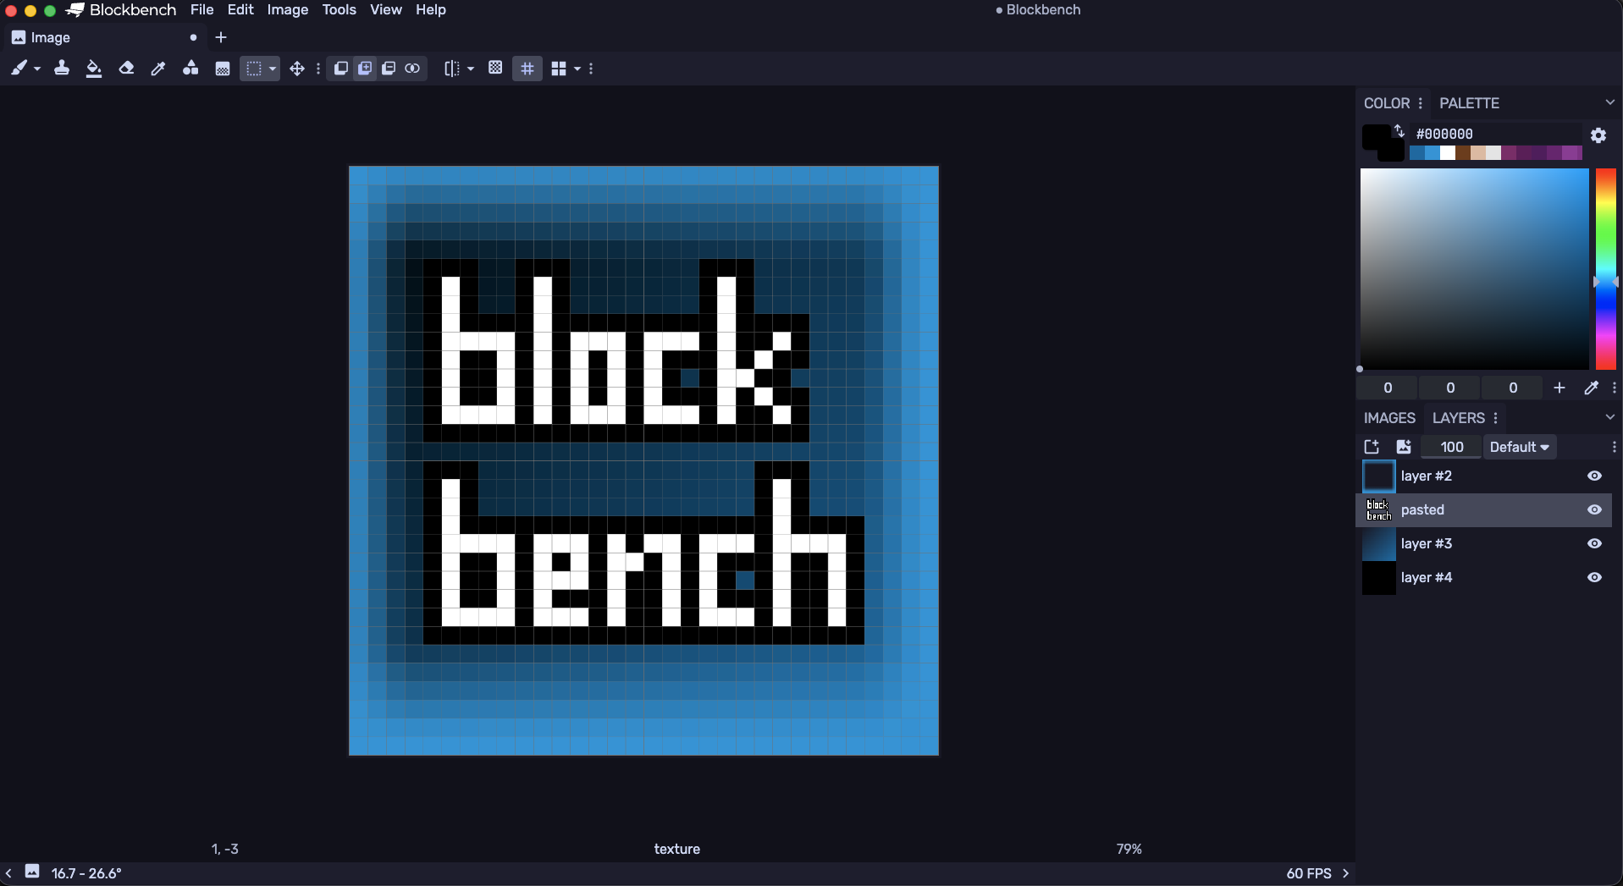Click the hue slider bar
This screenshot has width=1623, height=886.
[1606, 269]
